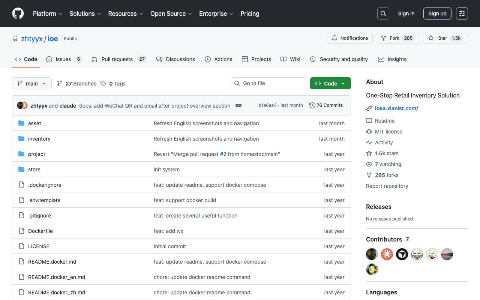Click the fork icon beside Fork
The width and height of the screenshot is (480, 300).
tap(384, 38)
